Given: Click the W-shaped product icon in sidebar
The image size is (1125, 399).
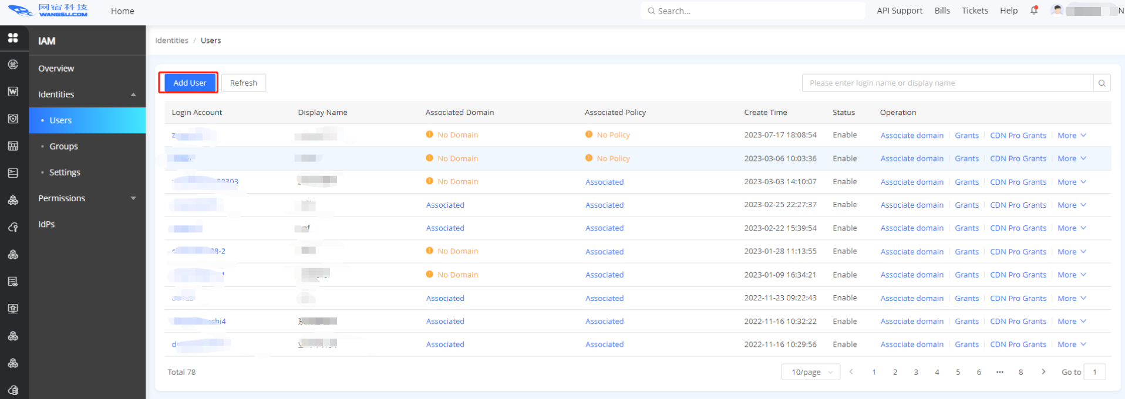Looking at the screenshot, I should [x=13, y=92].
